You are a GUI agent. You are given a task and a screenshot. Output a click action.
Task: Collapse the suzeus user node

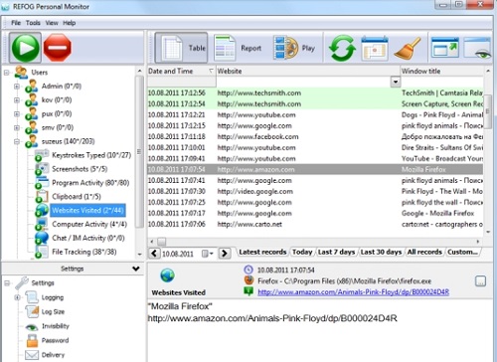point(17,141)
